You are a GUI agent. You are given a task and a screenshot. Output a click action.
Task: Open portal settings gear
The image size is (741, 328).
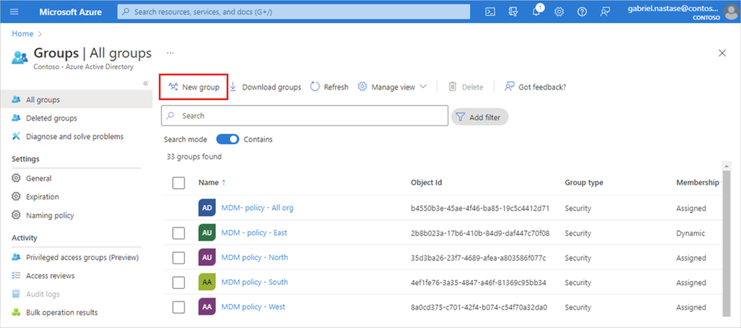[x=559, y=12]
